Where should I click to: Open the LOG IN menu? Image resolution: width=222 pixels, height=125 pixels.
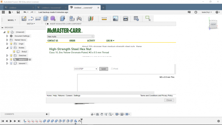(110, 41)
